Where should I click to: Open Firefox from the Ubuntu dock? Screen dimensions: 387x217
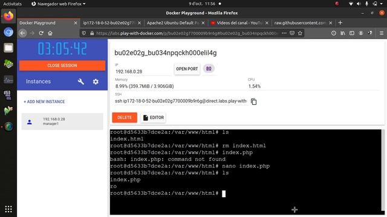(x=8, y=16)
